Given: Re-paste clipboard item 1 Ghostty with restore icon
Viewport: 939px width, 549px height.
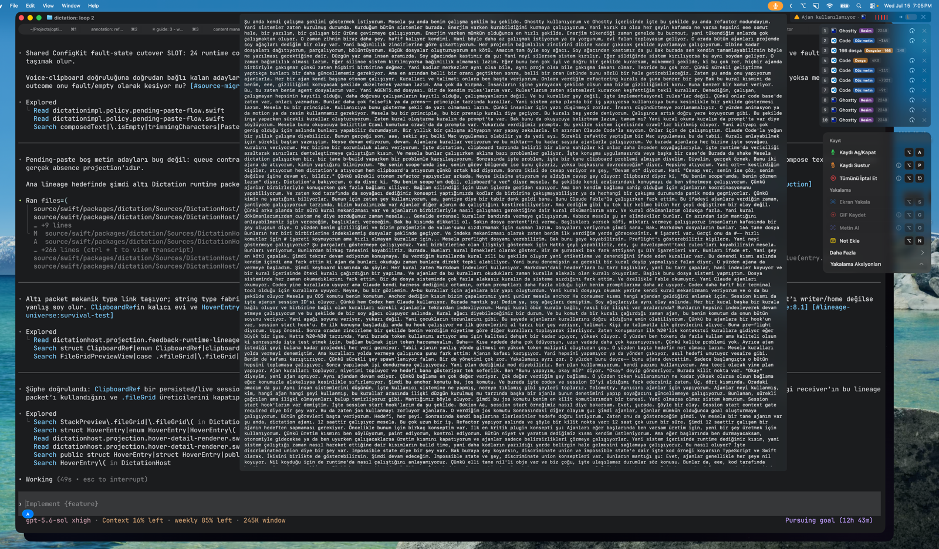Looking at the screenshot, I should (912, 30).
